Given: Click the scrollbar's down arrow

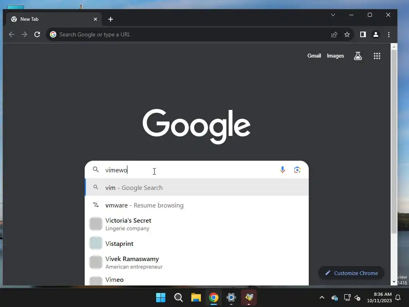Looking at the screenshot, I should click(x=394, y=282).
